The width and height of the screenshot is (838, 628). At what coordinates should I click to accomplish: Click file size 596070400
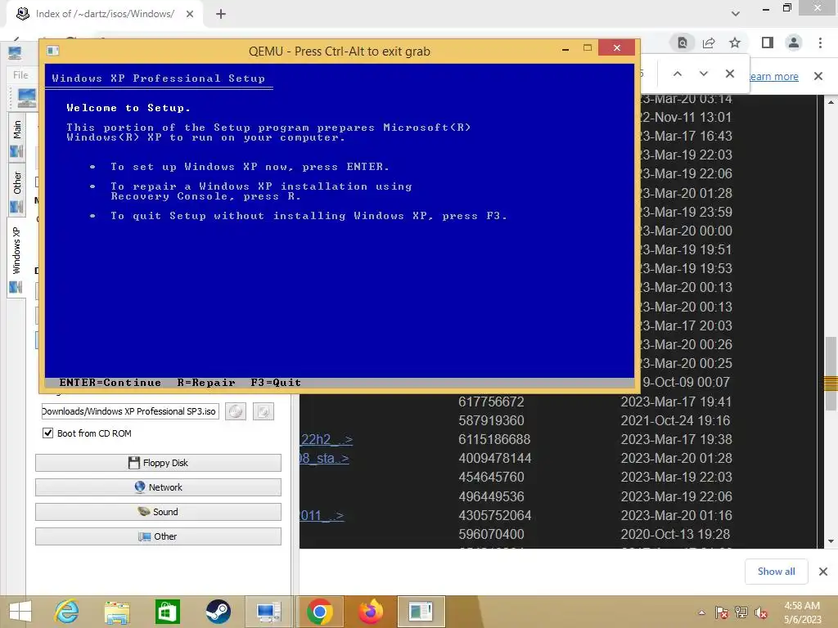point(491,534)
